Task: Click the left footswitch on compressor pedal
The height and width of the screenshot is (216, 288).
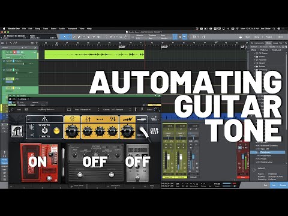Action: click(80, 175)
